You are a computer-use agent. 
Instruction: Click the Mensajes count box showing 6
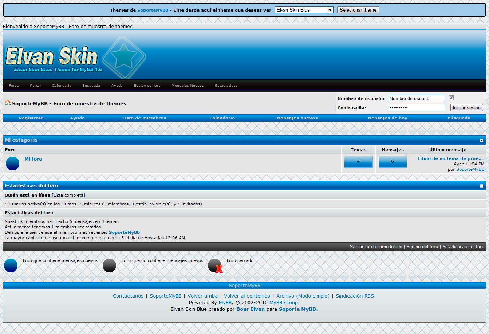tap(393, 161)
